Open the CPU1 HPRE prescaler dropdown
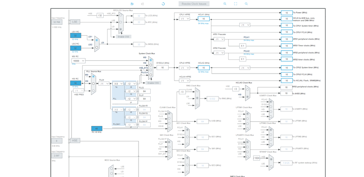The height and width of the screenshot is (177, 364). tap(184, 19)
